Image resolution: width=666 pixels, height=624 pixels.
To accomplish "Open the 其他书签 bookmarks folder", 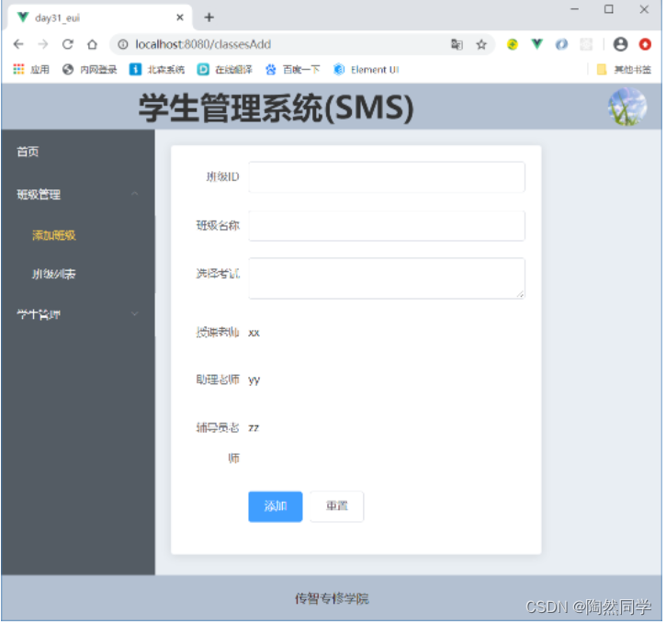I will tap(626, 69).
